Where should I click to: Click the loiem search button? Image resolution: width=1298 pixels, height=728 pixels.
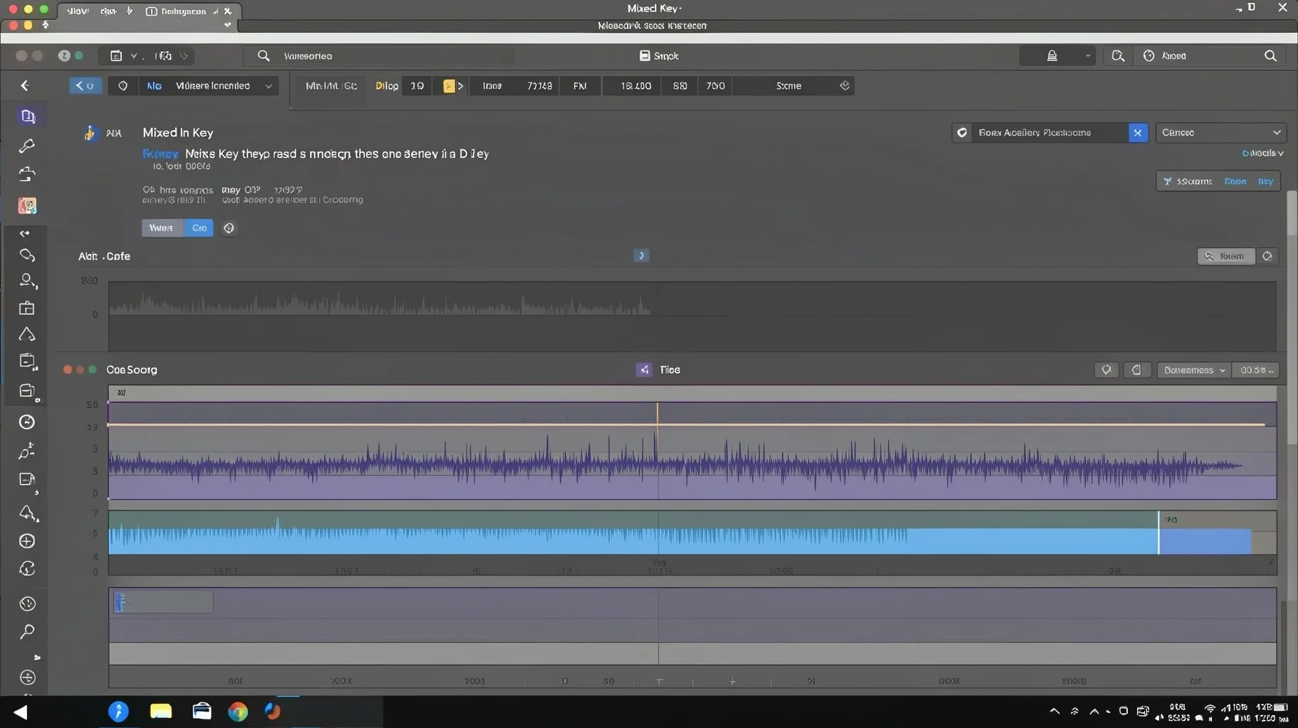click(1226, 256)
